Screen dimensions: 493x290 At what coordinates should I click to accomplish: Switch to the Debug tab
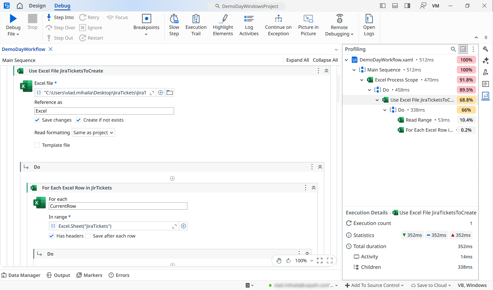click(62, 6)
